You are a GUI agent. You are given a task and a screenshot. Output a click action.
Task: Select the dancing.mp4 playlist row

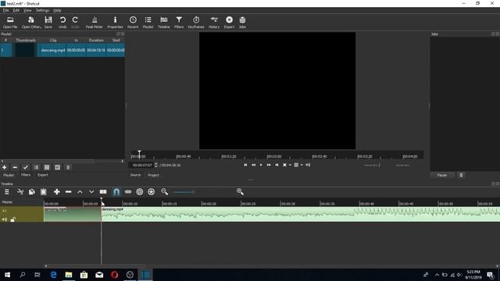pos(62,50)
